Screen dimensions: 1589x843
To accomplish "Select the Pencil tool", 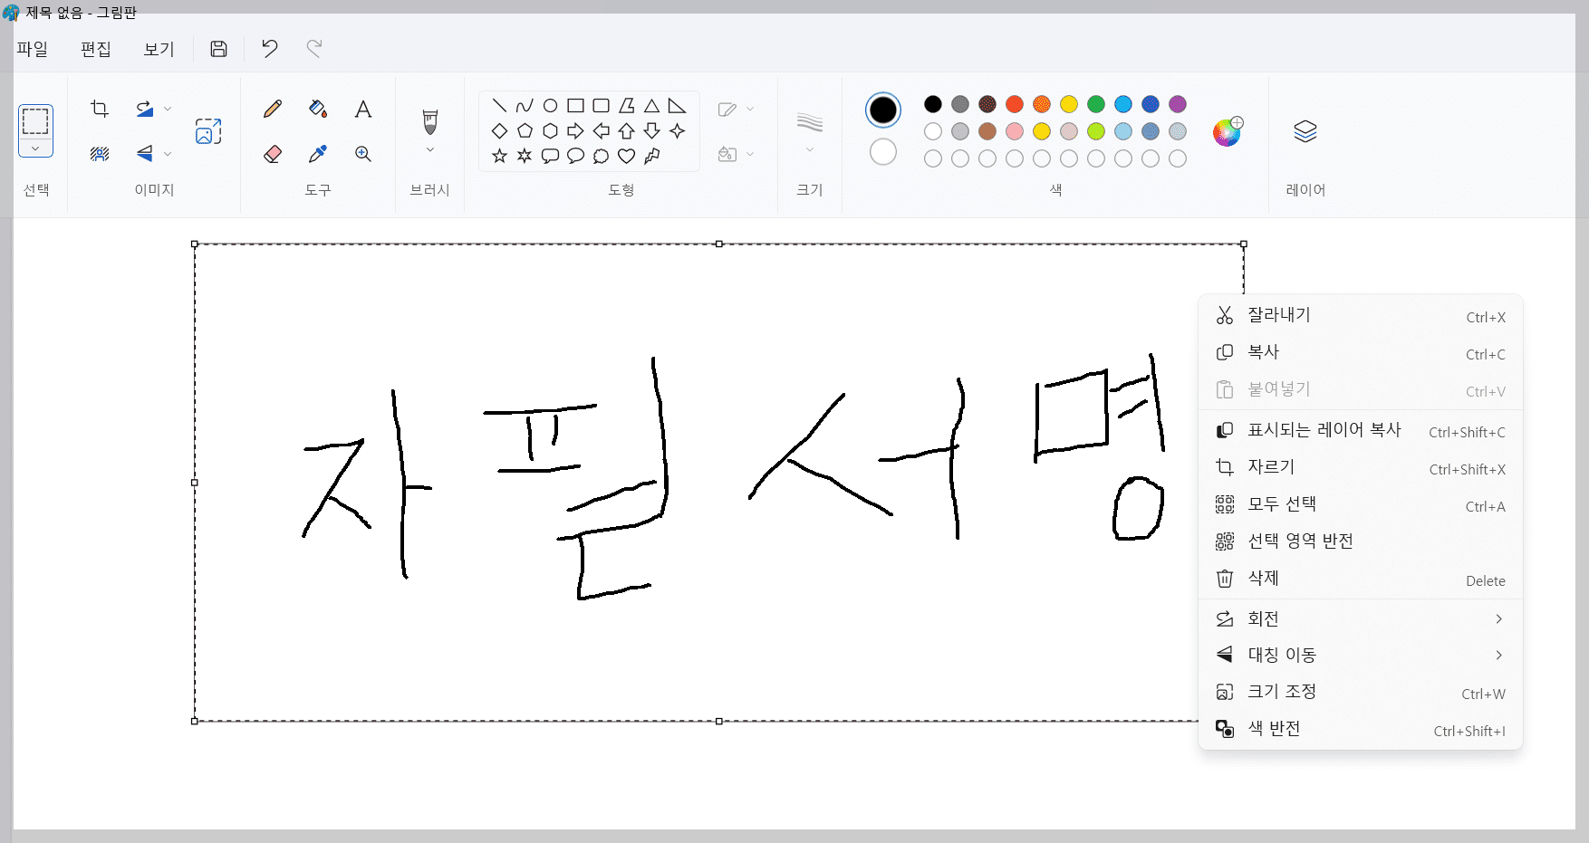I will [x=272, y=108].
